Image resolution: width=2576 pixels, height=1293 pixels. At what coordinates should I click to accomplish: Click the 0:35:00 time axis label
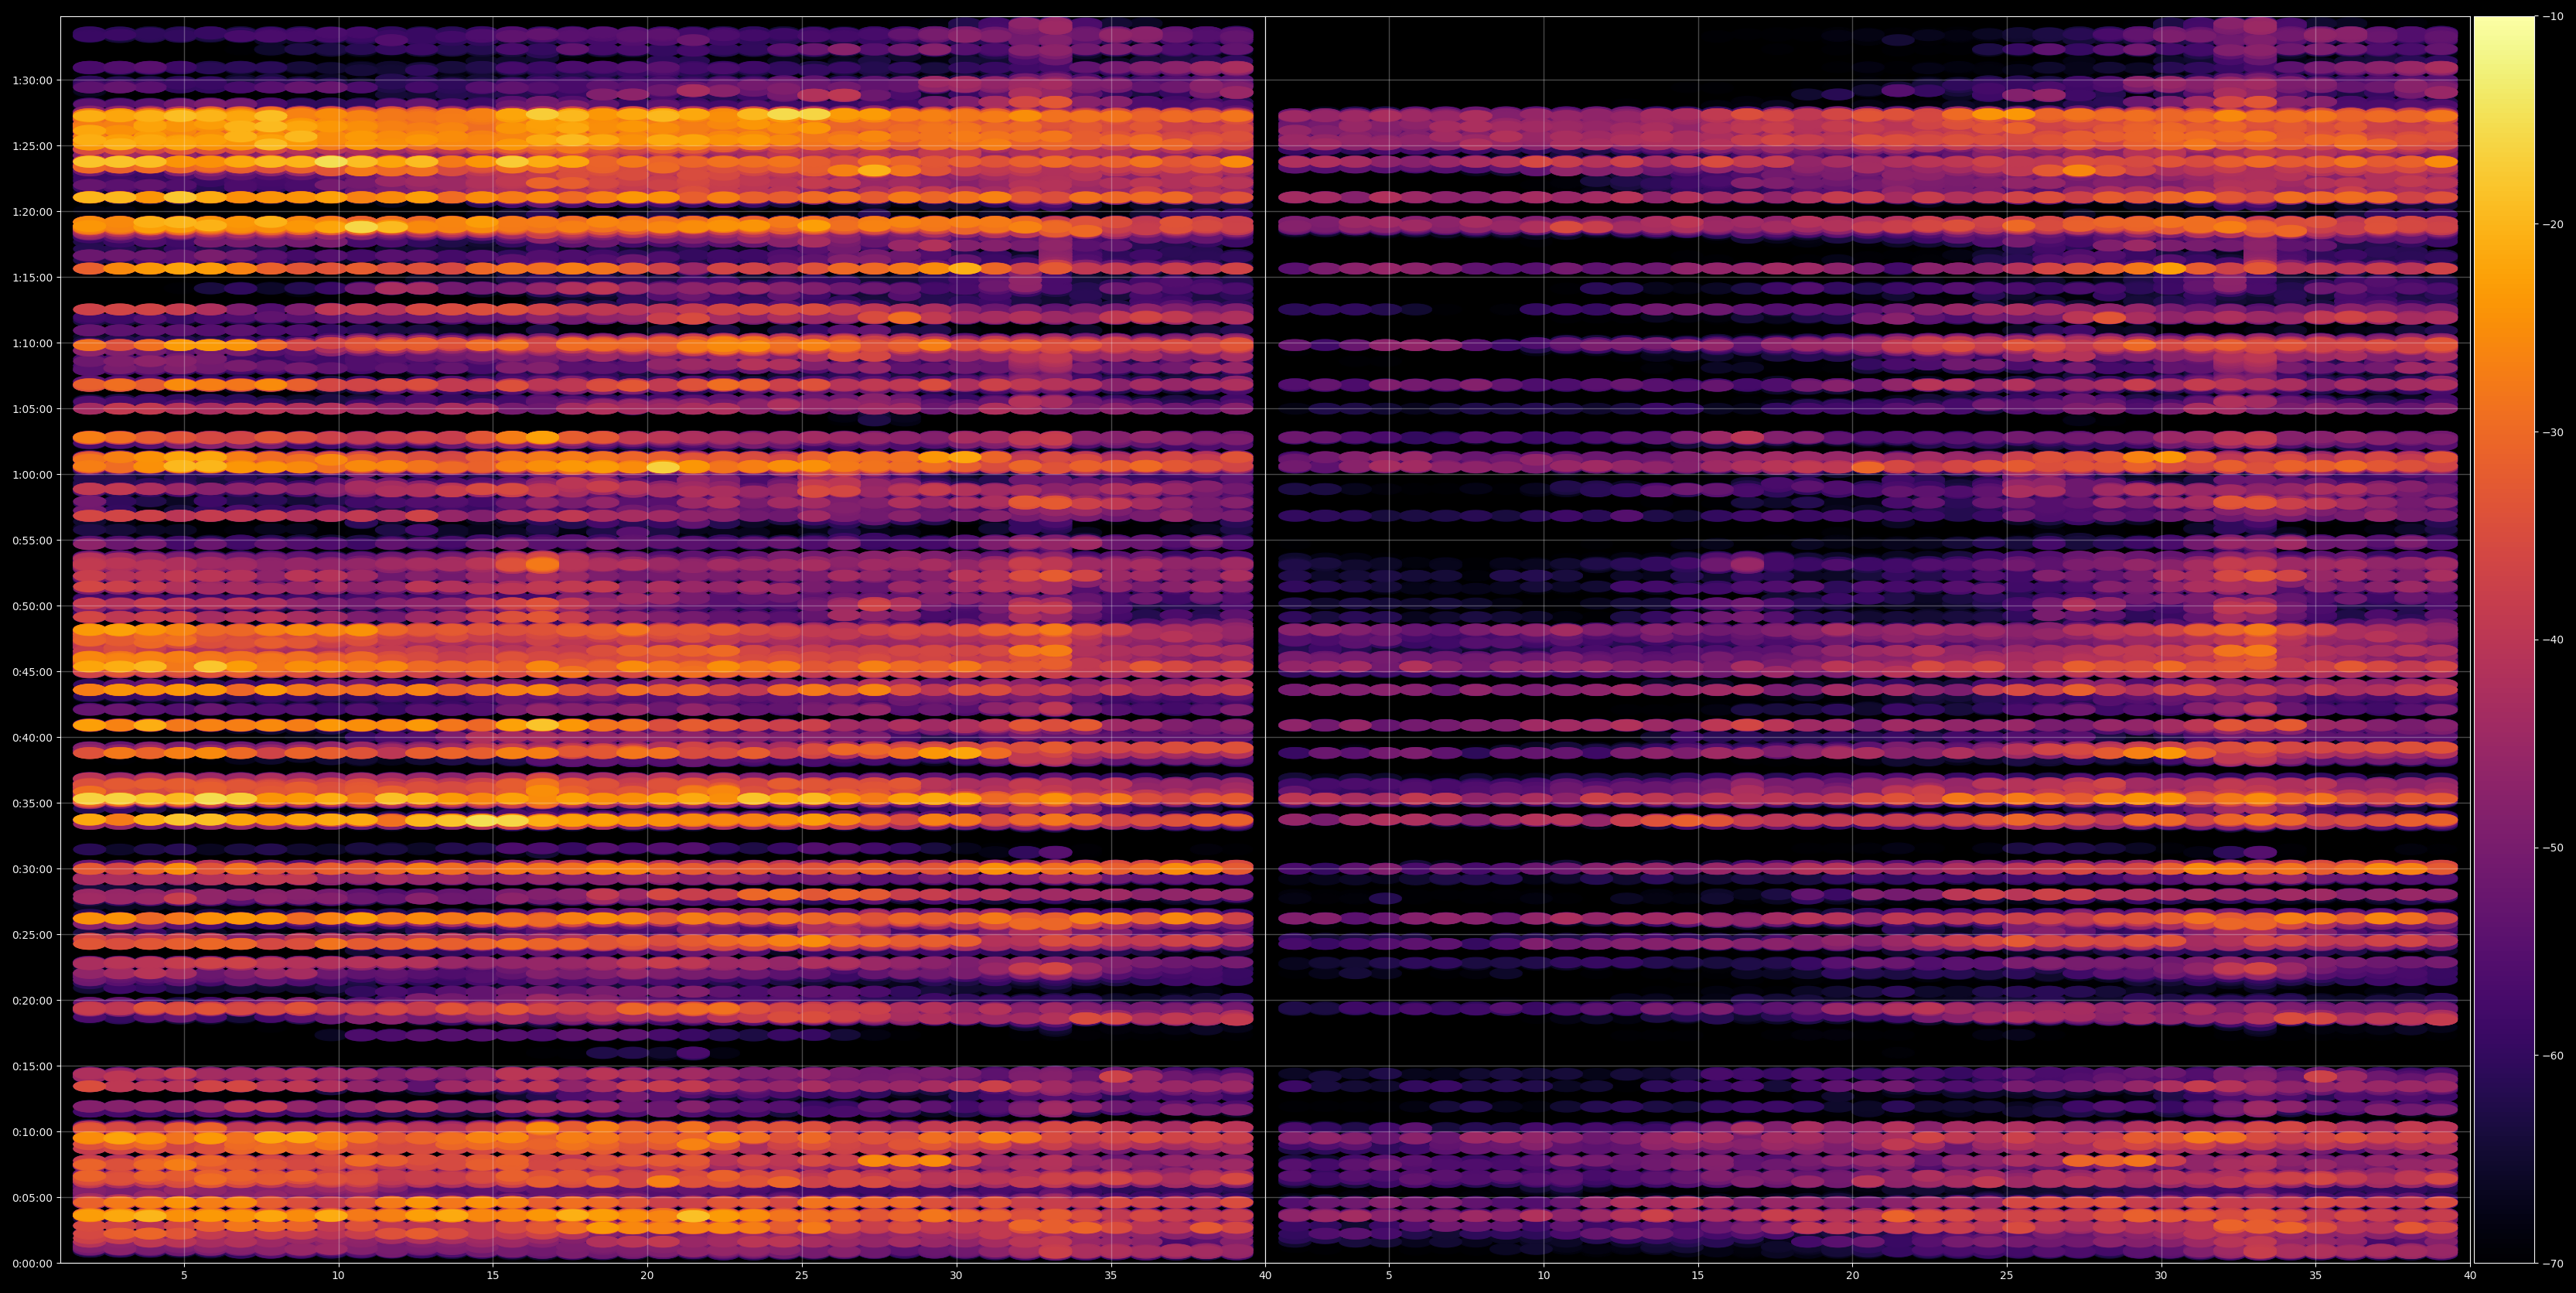tap(32, 803)
